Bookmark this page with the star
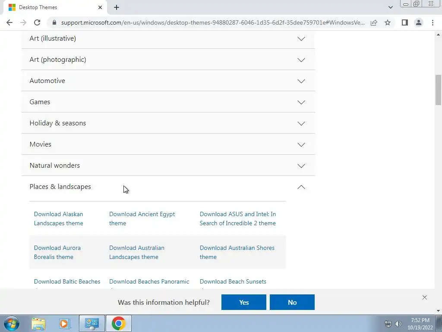 tap(388, 22)
